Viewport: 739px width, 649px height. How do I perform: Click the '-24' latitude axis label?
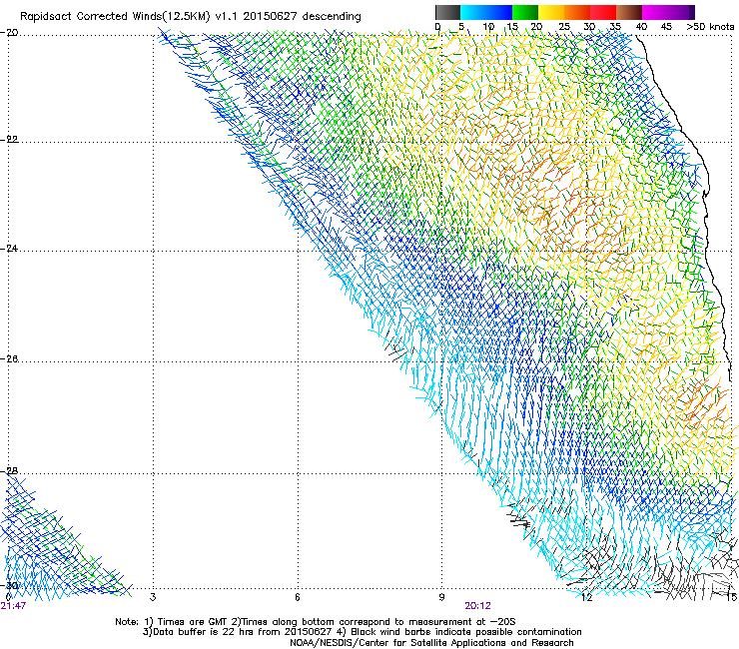(x=10, y=249)
